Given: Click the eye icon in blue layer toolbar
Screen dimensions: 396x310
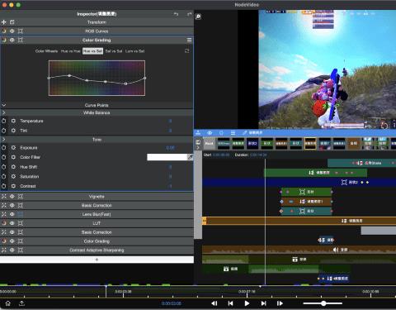Looking at the screenshot, I should pos(210,133).
